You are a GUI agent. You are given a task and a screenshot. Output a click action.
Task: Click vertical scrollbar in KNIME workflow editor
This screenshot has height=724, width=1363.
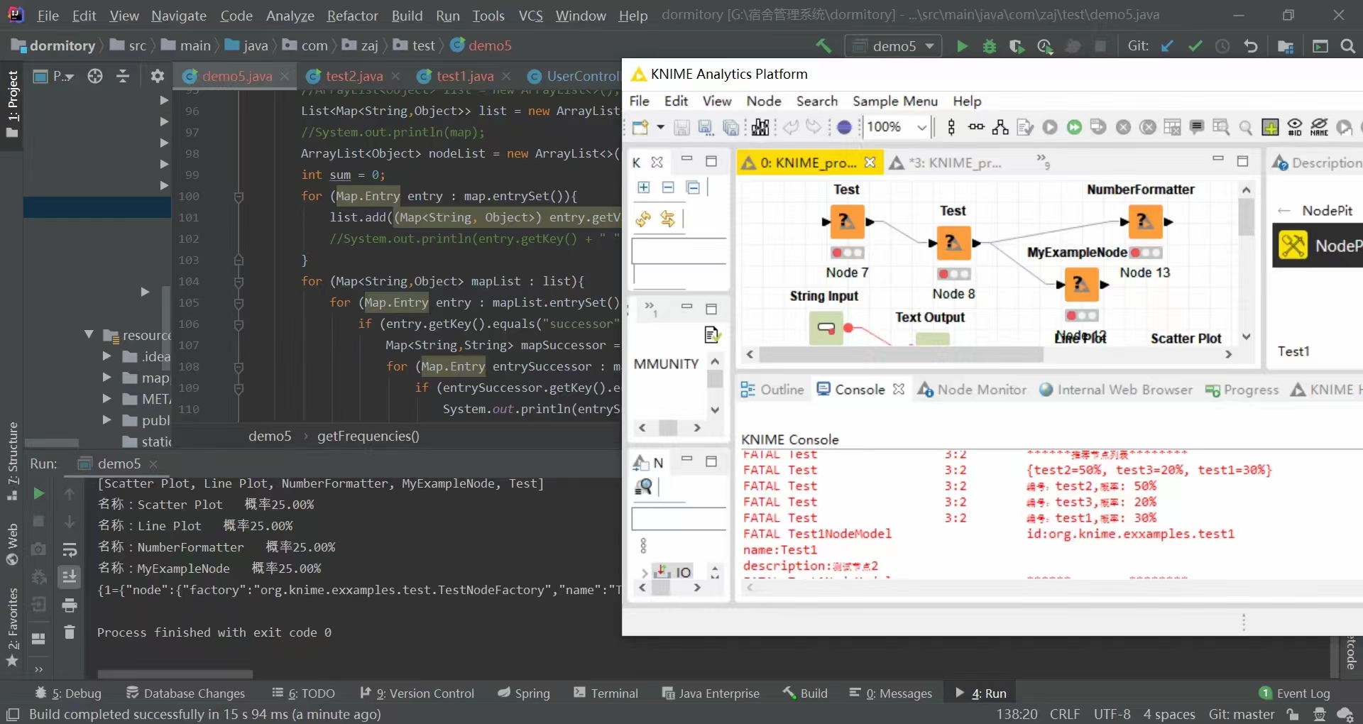point(1246,216)
